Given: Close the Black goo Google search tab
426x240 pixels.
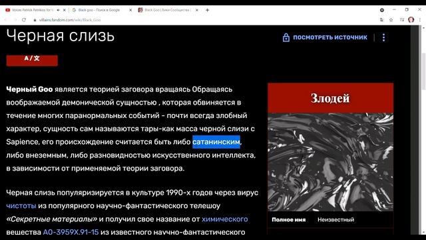Looking at the screenshot, I should (130, 10).
